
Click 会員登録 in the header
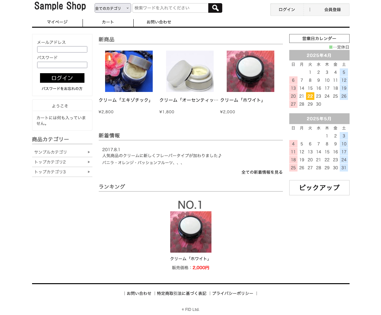[332, 10]
